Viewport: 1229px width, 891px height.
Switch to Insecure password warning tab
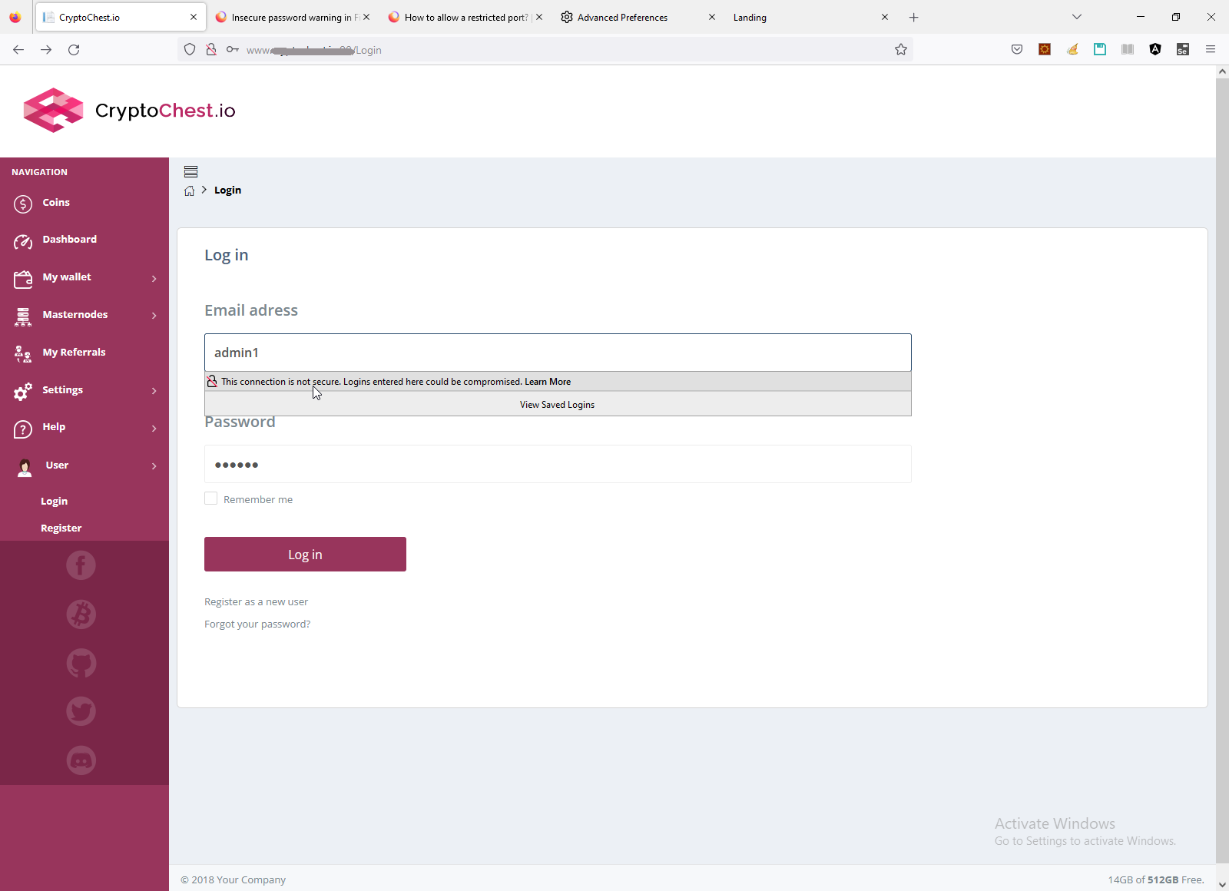click(x=293, y=17)
